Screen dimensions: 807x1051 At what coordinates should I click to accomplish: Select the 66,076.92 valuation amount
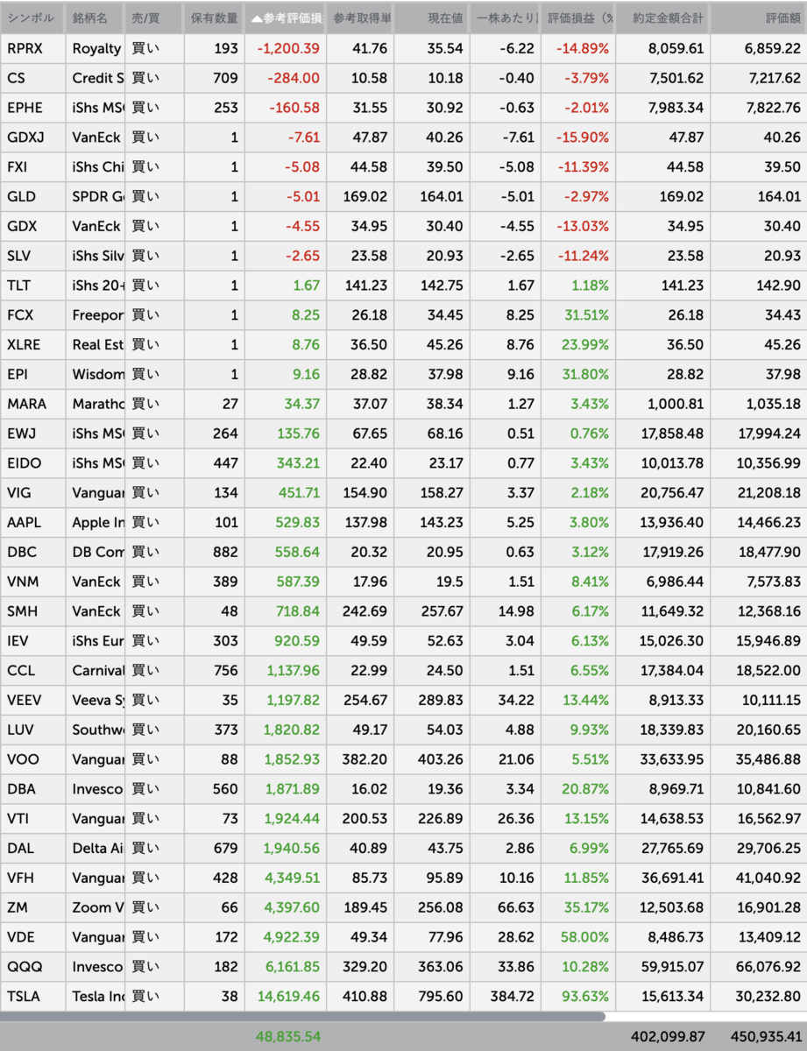pyautogui.click(x=769, y=967)
